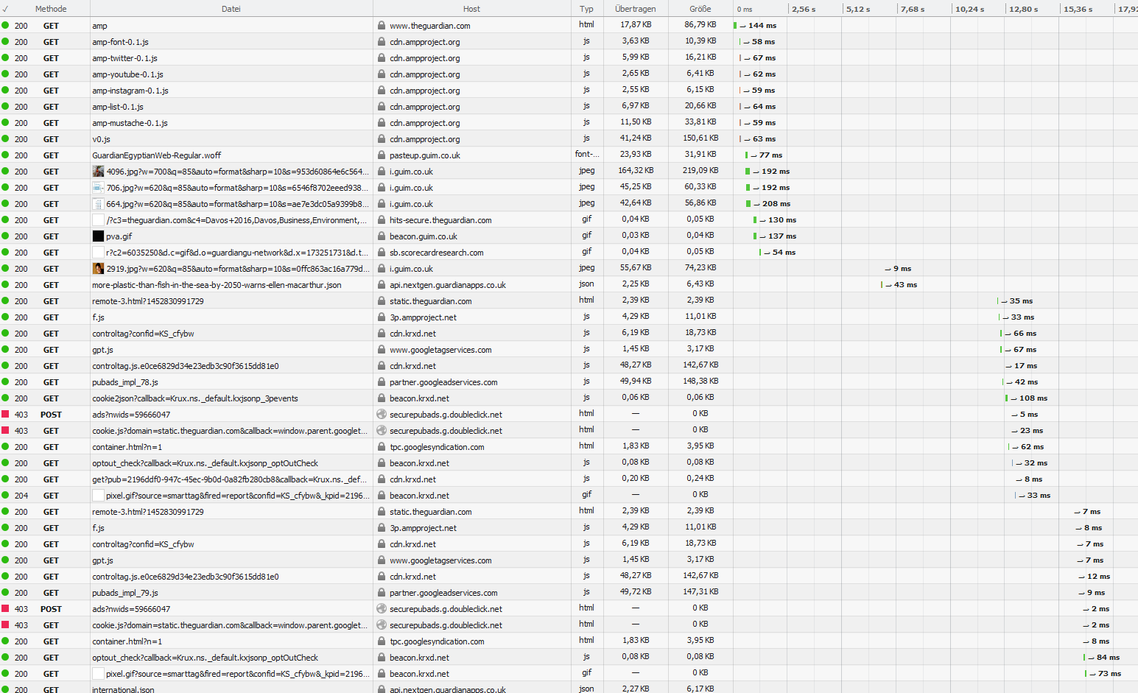
Task: Click the lock icon in the amp-twitter-0.1.js row
Action: coord(382,57)
